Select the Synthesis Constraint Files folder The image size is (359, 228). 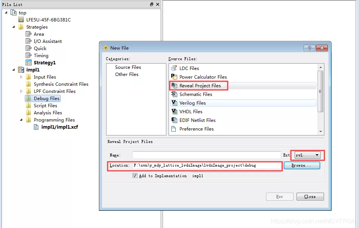(61, 84)
